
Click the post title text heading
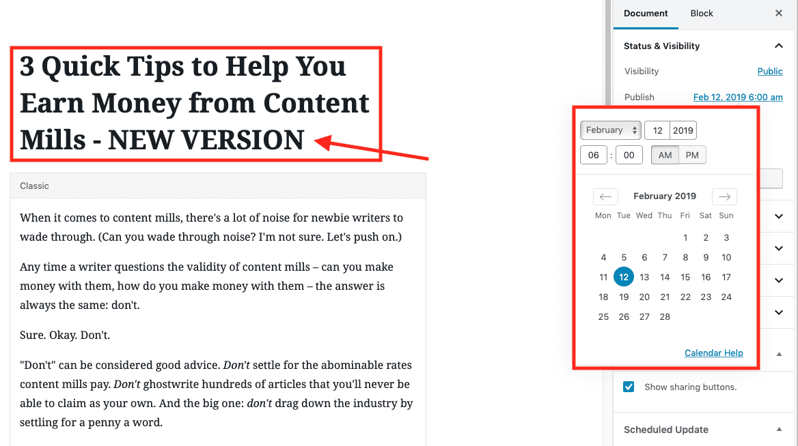(x=195, y=103)
